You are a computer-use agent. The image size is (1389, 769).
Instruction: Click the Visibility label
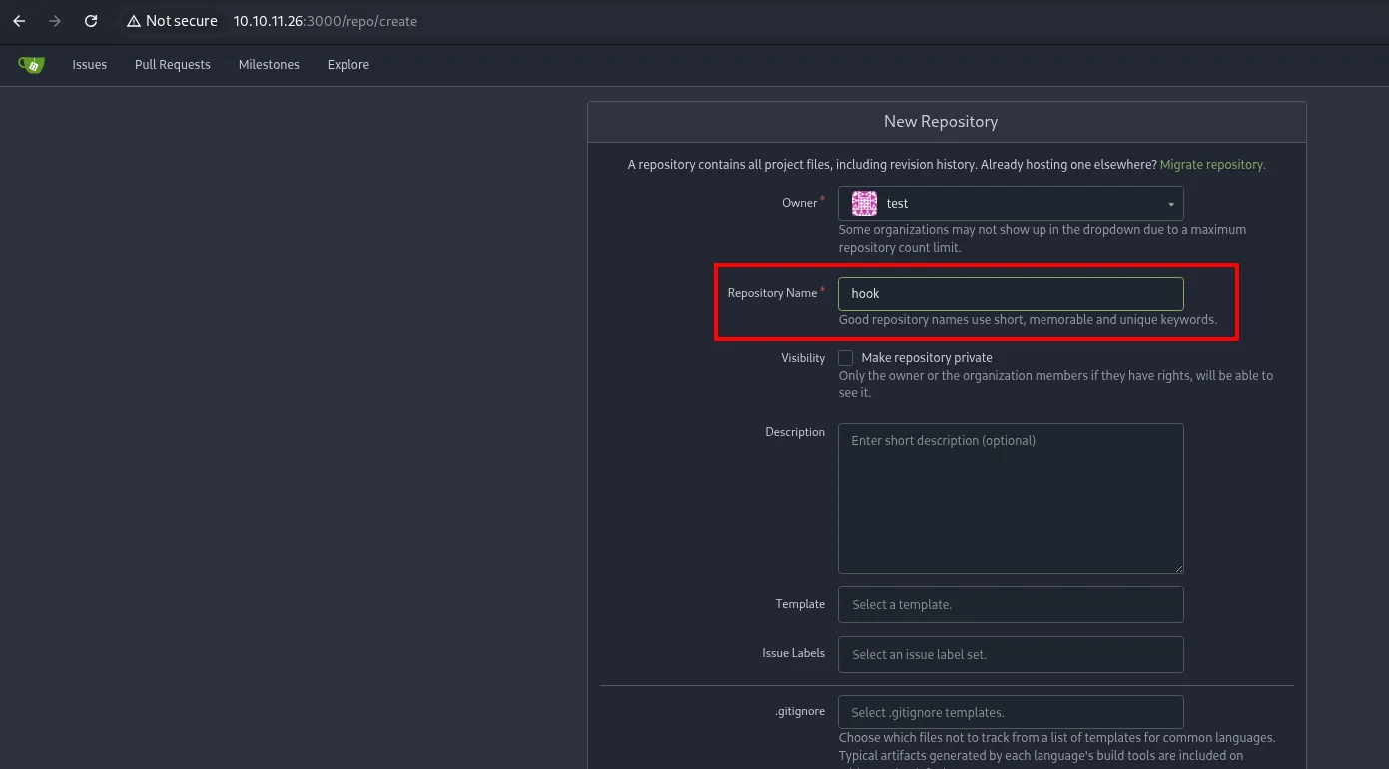803,358
